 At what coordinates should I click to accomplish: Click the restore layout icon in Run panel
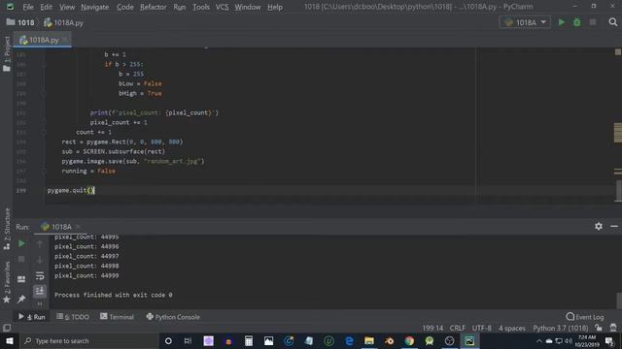[x=21, y=279]
